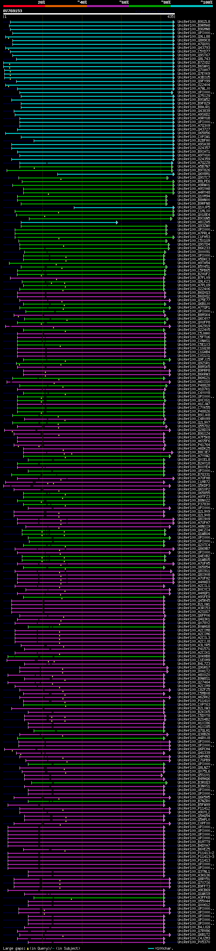Screen dimensions: 216x951
Task: Click the UniRef100_B3RUQ3 label
Action: pyautogui.click(x=194, y=782)
